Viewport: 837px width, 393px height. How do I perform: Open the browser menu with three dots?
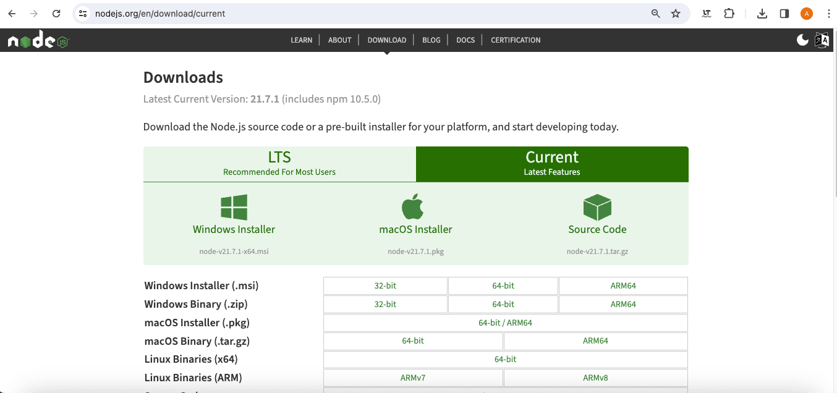(x=828, y=13)
